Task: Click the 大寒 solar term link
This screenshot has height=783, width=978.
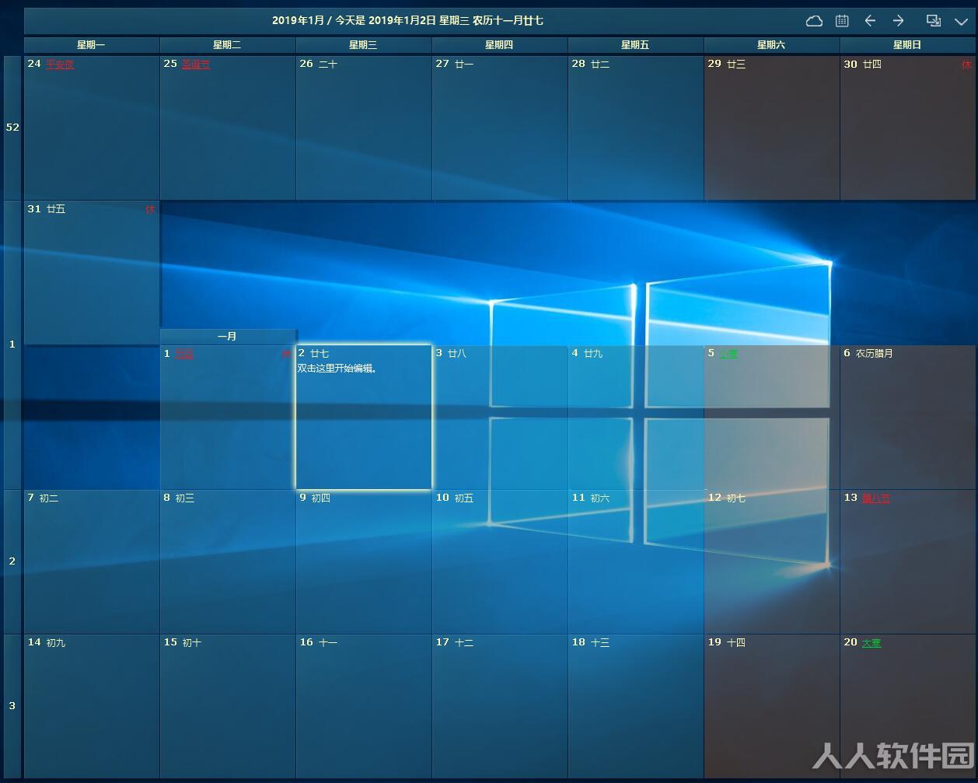Action: pos(871,643)
